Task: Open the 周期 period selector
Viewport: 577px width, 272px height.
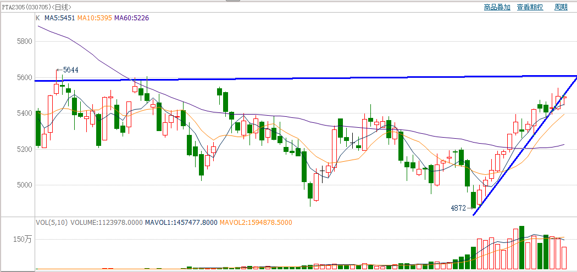Action: coord(561,7)
